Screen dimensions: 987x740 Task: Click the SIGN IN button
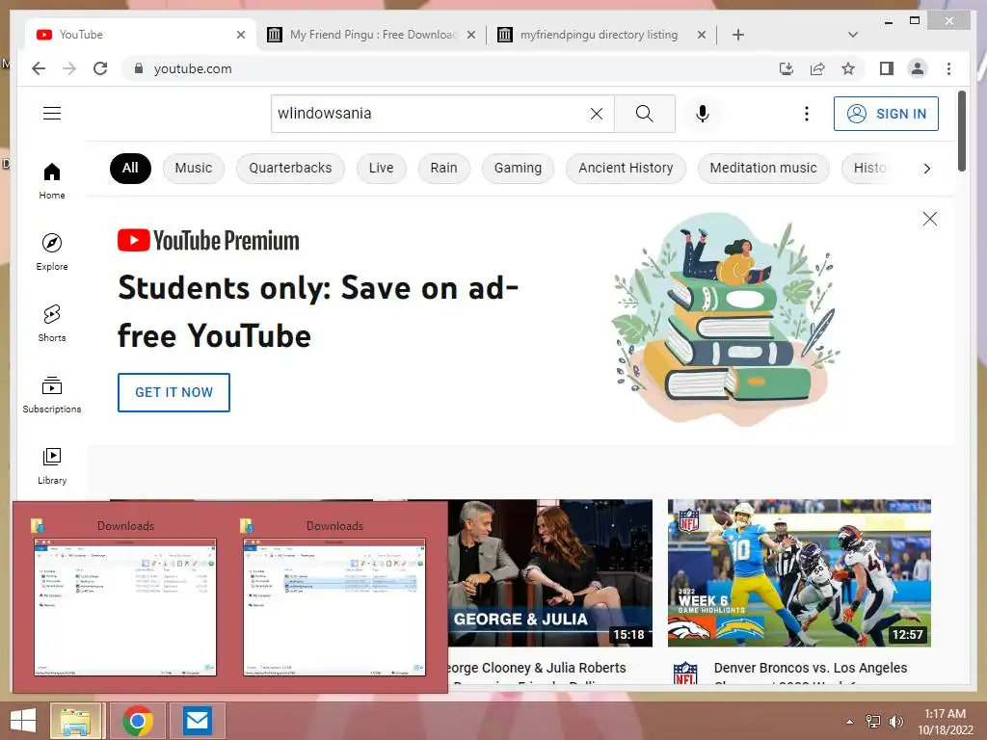point(886,114)
